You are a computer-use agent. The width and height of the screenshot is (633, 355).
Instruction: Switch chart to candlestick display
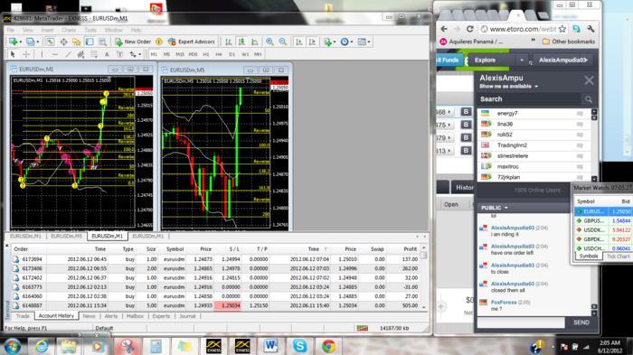click(241, 42)
